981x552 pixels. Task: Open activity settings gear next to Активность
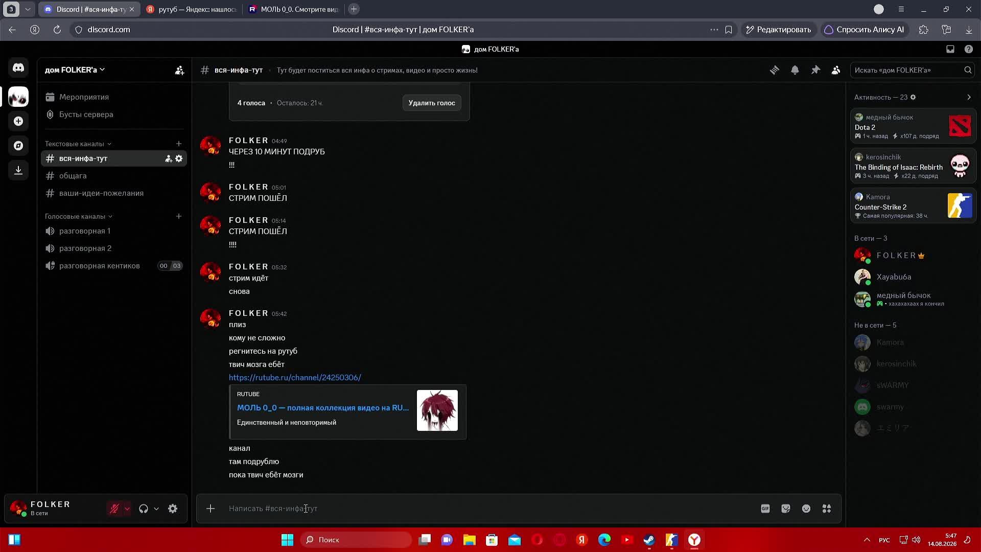(x=913, y=97)
